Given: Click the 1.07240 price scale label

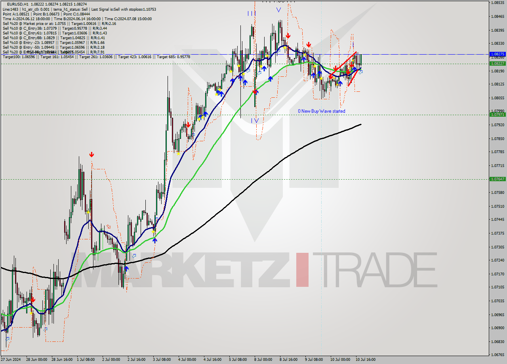Looking at the screenshot, I should 497,260.
